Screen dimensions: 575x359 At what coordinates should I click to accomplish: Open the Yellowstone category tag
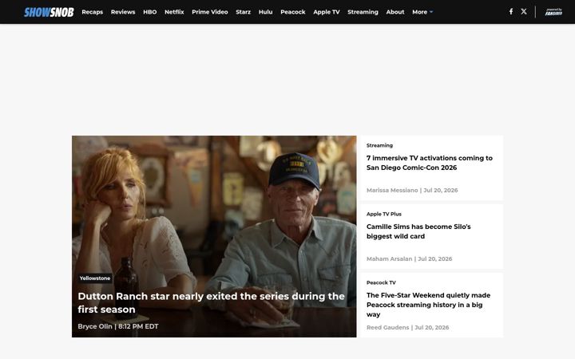click(x=95, y=278)
